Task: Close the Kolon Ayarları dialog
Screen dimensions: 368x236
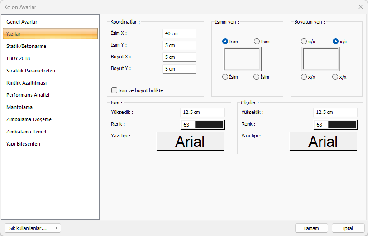Action: pos(360,7)
